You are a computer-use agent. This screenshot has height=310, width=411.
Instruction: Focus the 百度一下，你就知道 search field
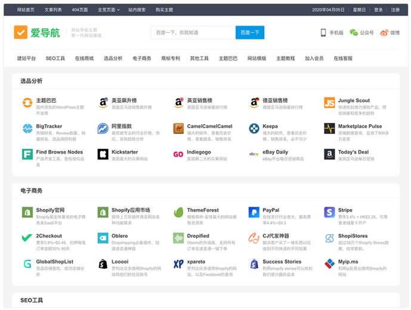coord(193,32)
